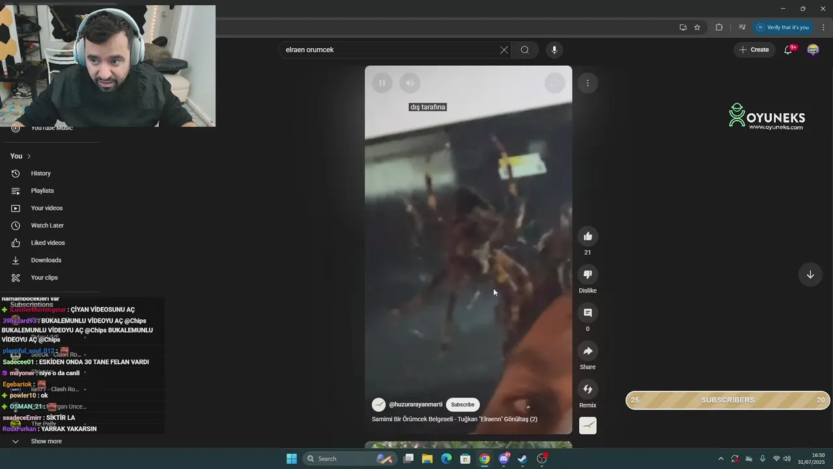Open Liked videos in sidebar
Image resolution: width=833 pixels, height=469 pixels.
pyautogui.click(x=49, y=243)
